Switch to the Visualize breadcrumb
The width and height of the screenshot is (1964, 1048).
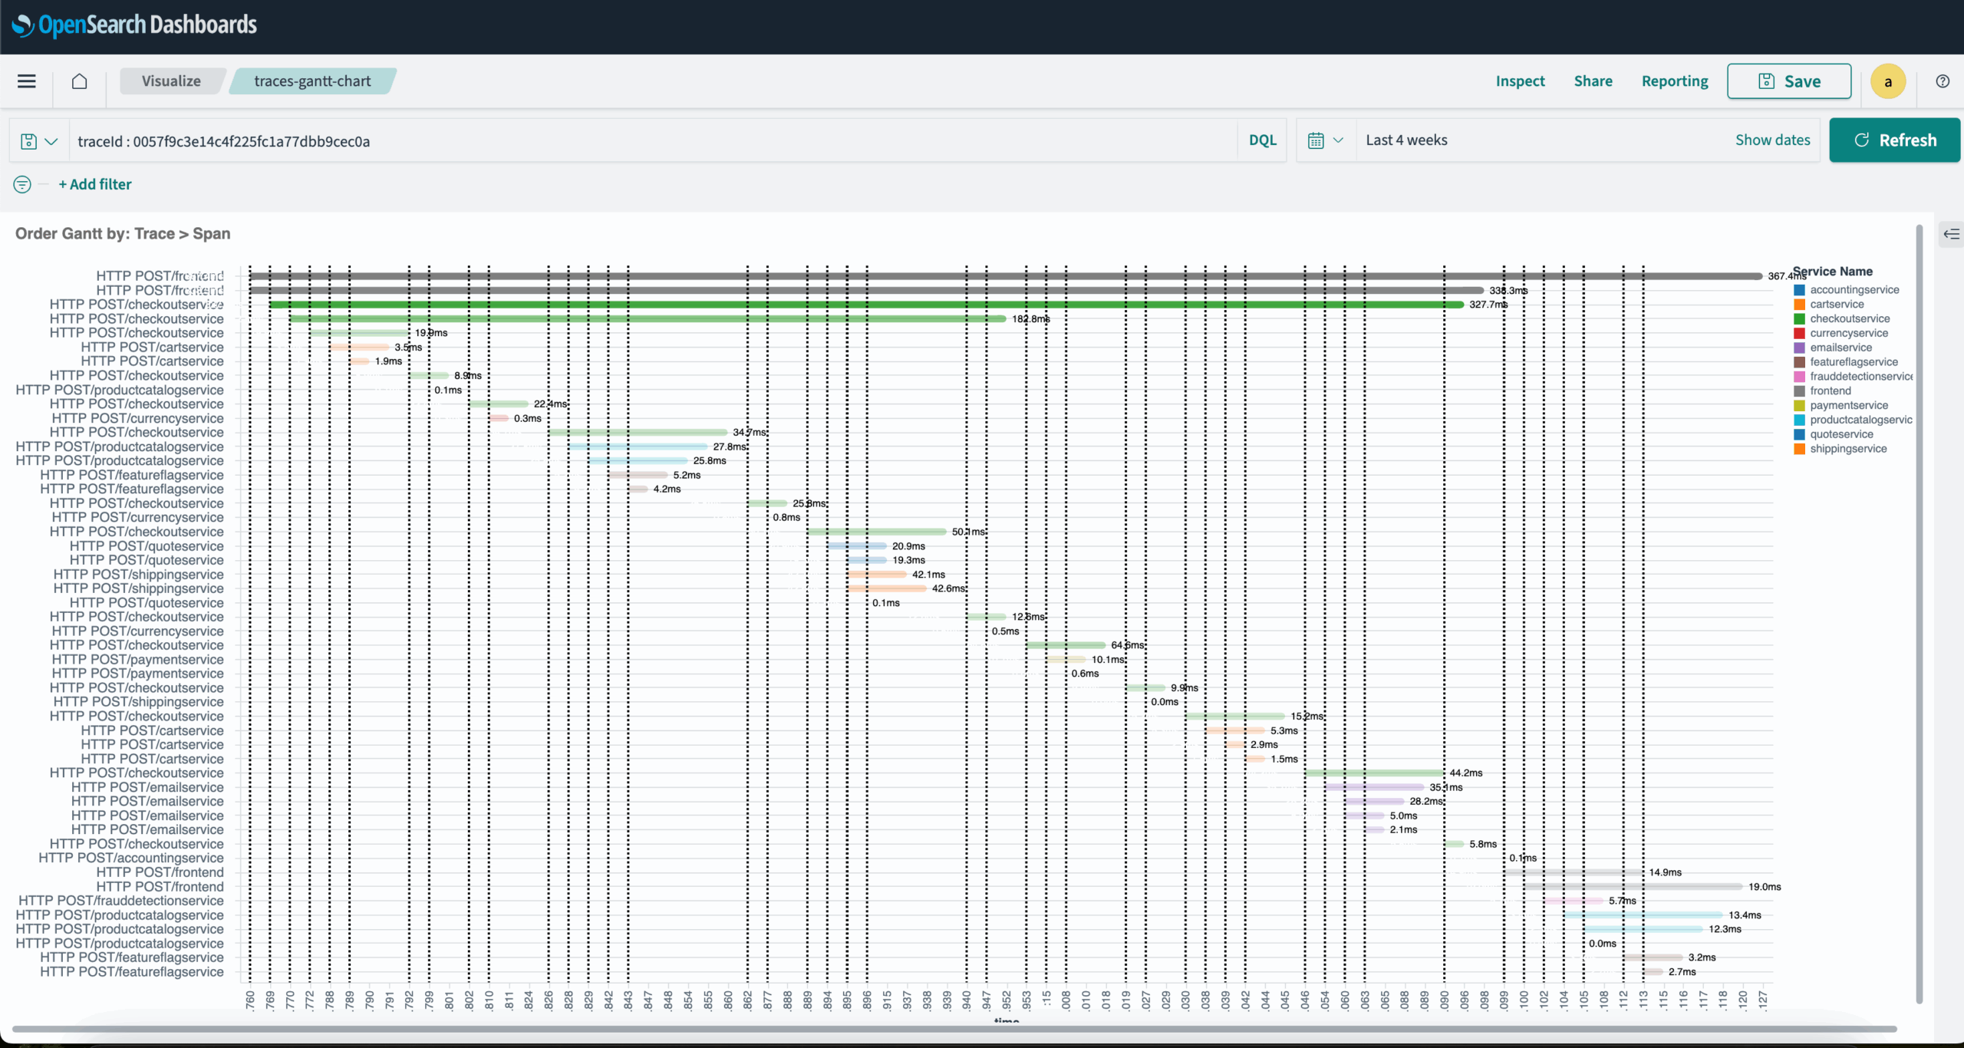170,81
